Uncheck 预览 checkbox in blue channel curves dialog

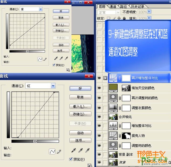point(54,65)
